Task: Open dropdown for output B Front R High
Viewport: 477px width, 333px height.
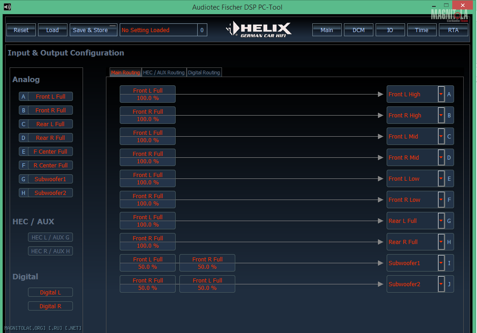Action: (441, 115)
